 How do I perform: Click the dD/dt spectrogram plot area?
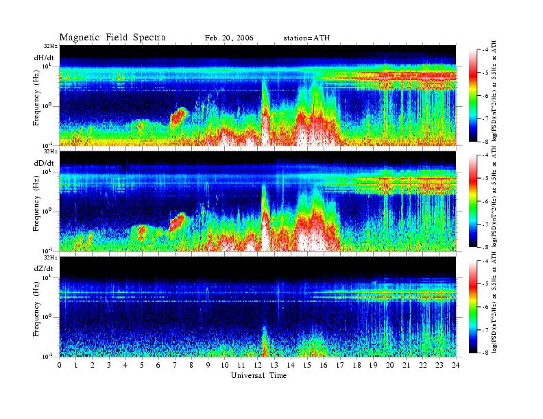coord(258,201)
